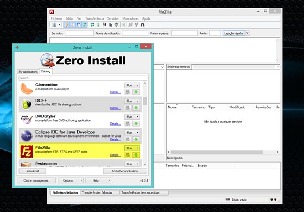
Task: Open the Endereço remoto dropdown in FileZilla
Action: pos(278,67)
